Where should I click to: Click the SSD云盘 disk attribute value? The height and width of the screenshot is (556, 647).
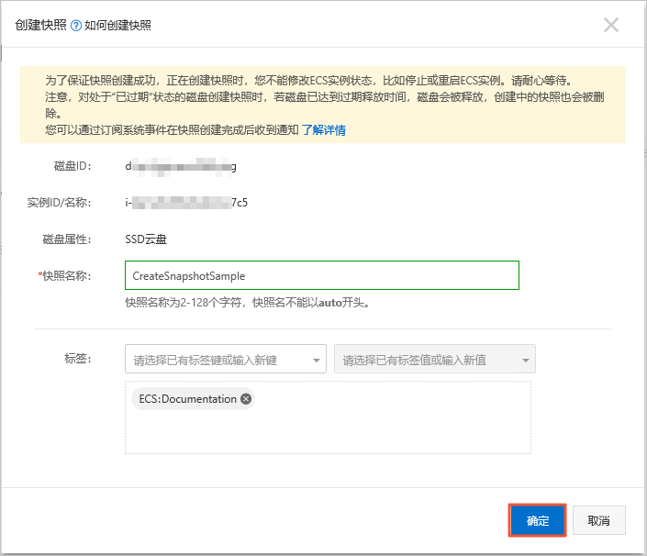pyautogui.click(x=146, y=239)
